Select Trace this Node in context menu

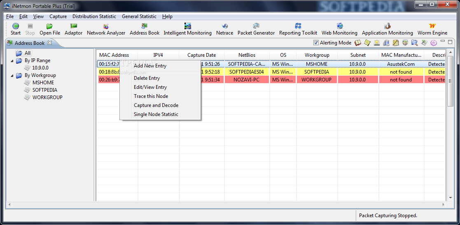(x=160, y=96)
